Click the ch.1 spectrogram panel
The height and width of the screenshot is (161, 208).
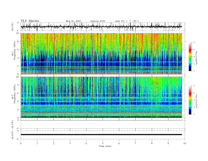[x=101, y=54]
